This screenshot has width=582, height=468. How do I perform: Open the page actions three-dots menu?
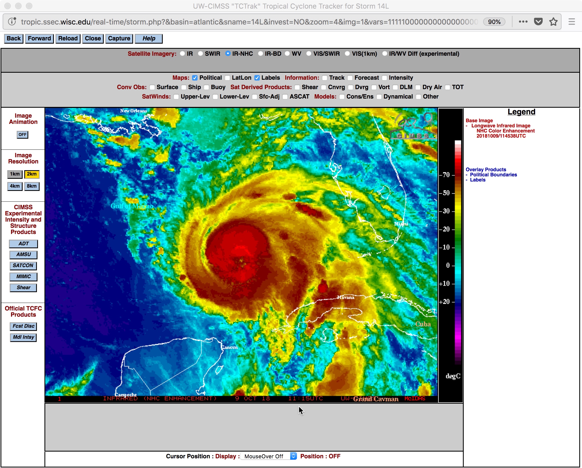(523, 22)
